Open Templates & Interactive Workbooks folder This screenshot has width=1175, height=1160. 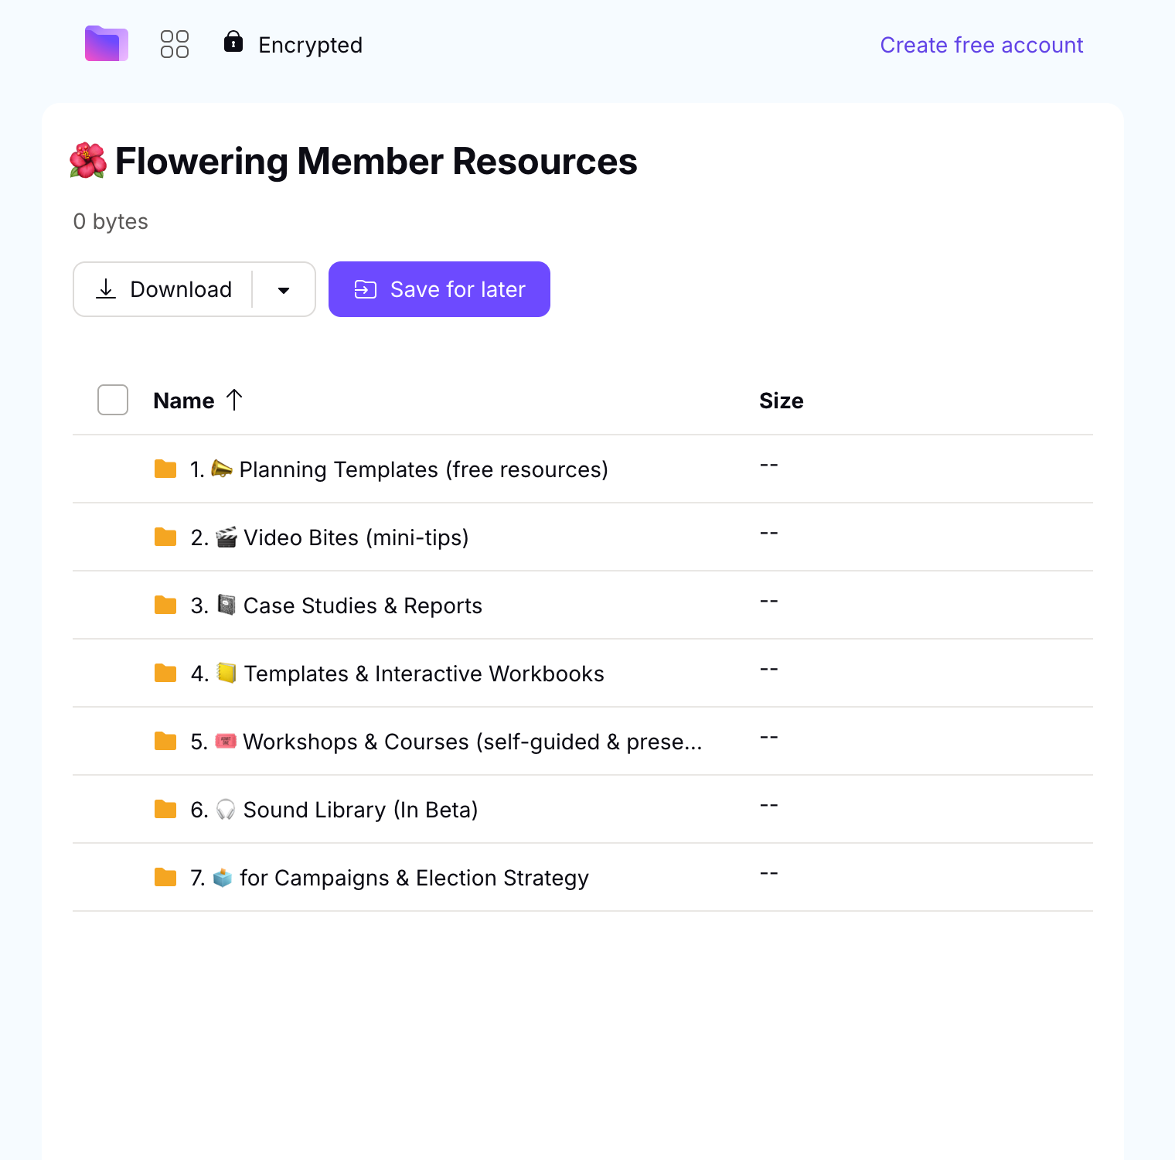click(x=424, y=674)
